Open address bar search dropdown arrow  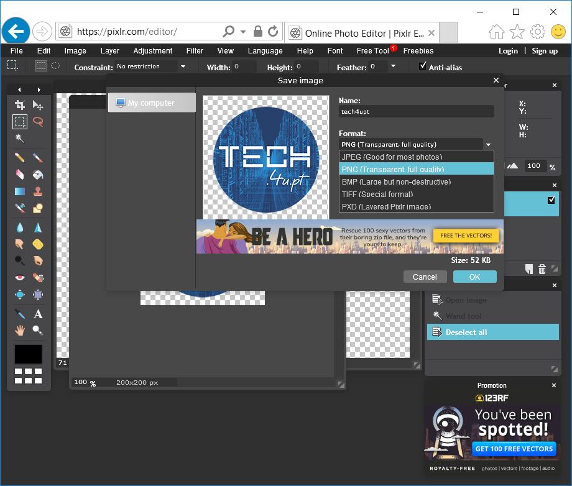click(x=243, y=32)
